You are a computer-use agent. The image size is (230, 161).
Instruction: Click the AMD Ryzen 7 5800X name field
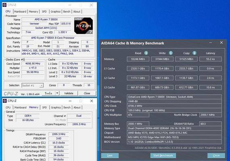point(46,19)
